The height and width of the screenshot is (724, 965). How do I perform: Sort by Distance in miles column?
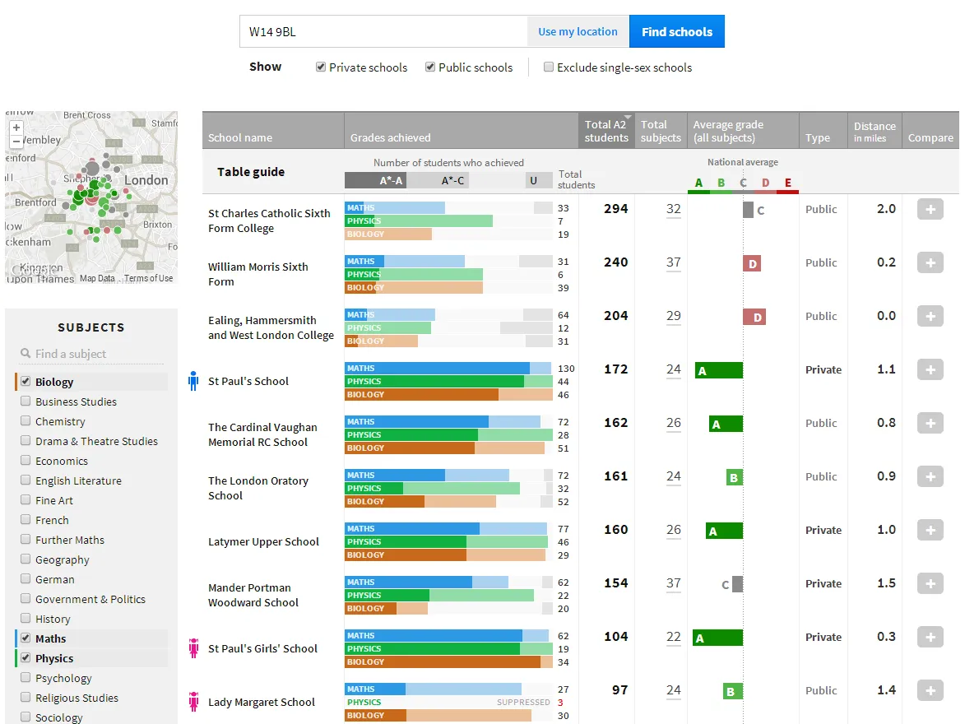[x=875, y=131]
